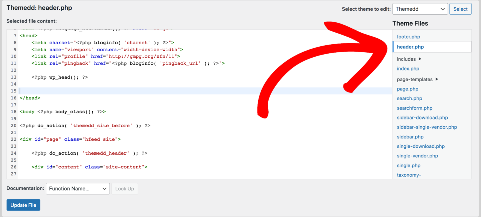The image size is (481, 217).
Task: Open the Documentation function name dropdown
Action: [77, 189]
